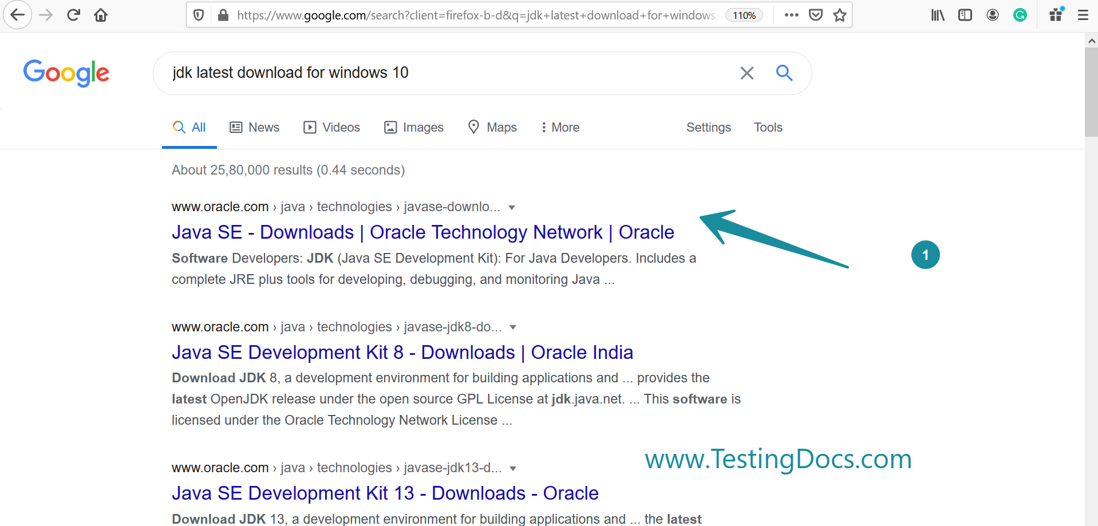
Task: Reload the current page
Action: click(73, 15)
